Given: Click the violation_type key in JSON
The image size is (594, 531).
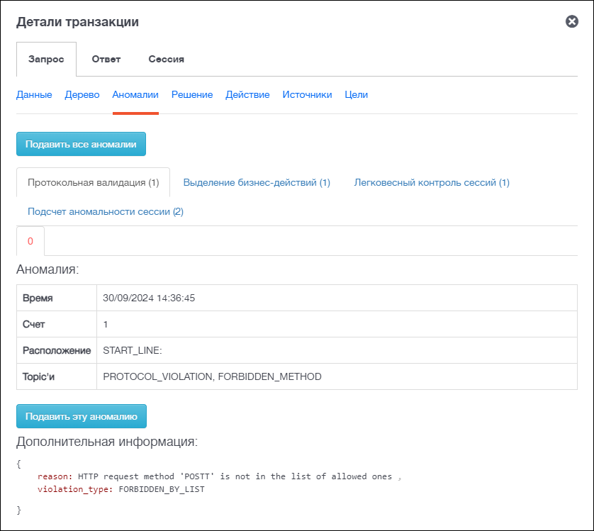Looking at the screenshot, I should coord(75,489).
